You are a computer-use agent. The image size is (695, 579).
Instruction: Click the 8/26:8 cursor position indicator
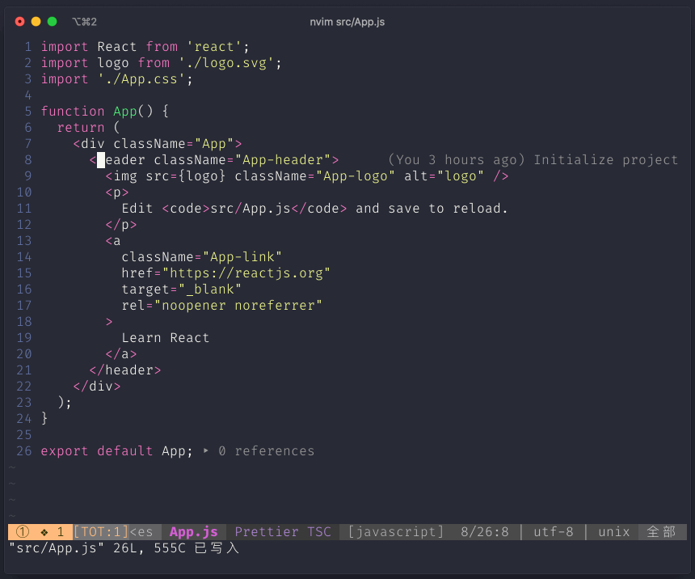484,531
